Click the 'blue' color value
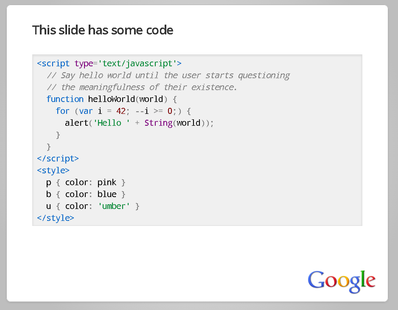Viewport: 398px width, 310px height. pos(107,194)
